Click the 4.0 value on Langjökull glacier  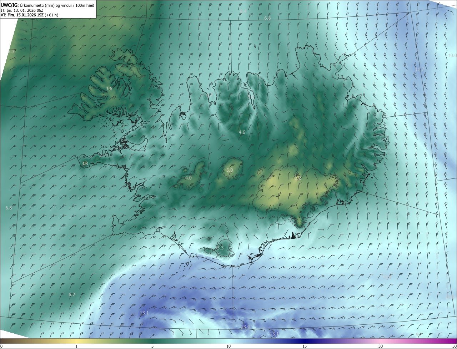[189, 178]
